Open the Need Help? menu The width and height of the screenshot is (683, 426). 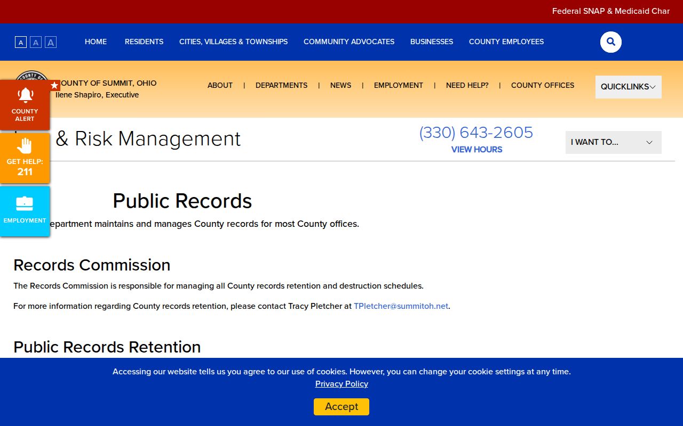click(467, 85)
